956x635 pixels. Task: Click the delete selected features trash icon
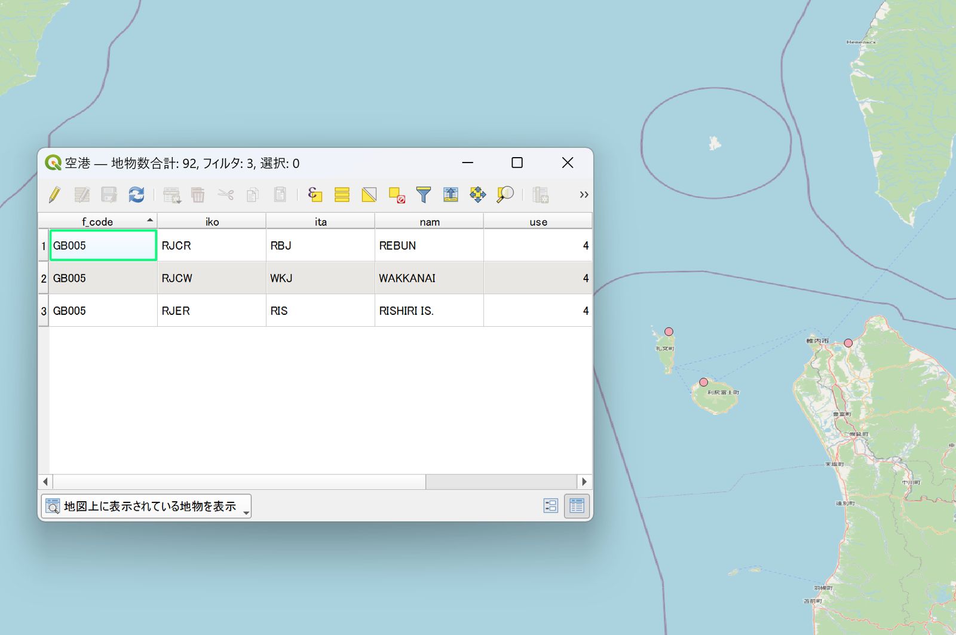pyautogui.click(x=198, y=195)
